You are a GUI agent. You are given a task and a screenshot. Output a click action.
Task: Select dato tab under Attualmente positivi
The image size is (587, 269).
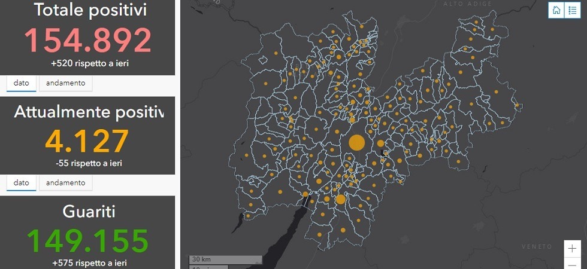(x=21, y=183)
